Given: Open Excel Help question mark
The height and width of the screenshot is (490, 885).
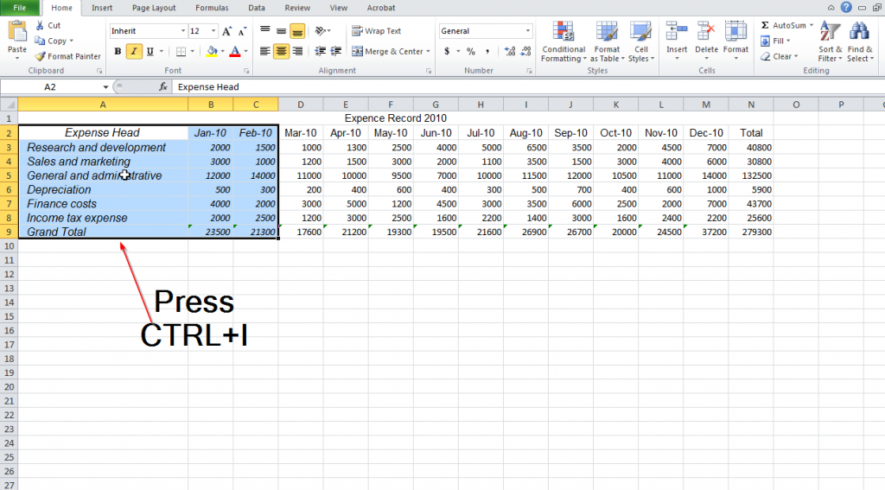Looking at the screenshot, I should (x=845, y=7).
